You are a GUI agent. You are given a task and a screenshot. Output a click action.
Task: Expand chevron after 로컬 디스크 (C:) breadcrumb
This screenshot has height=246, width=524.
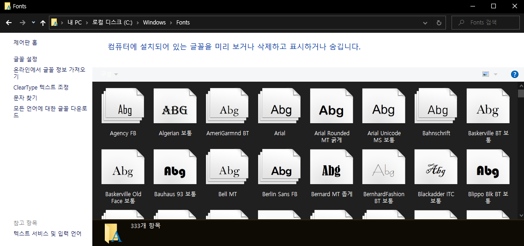(138, 23)
